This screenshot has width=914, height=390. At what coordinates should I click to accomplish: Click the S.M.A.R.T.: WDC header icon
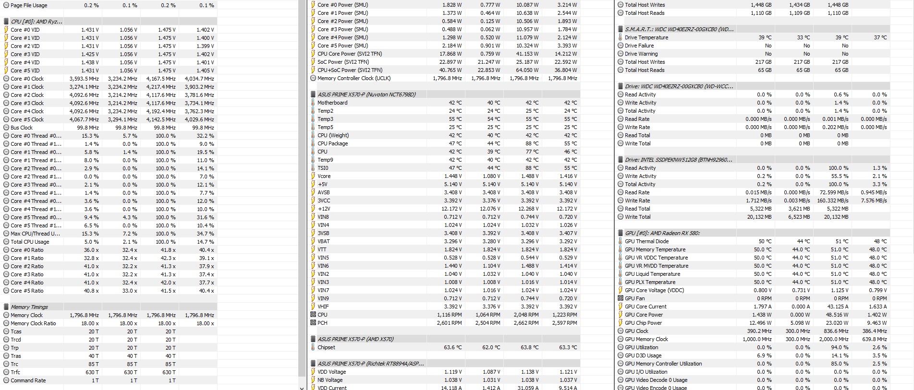pos(621,29)
